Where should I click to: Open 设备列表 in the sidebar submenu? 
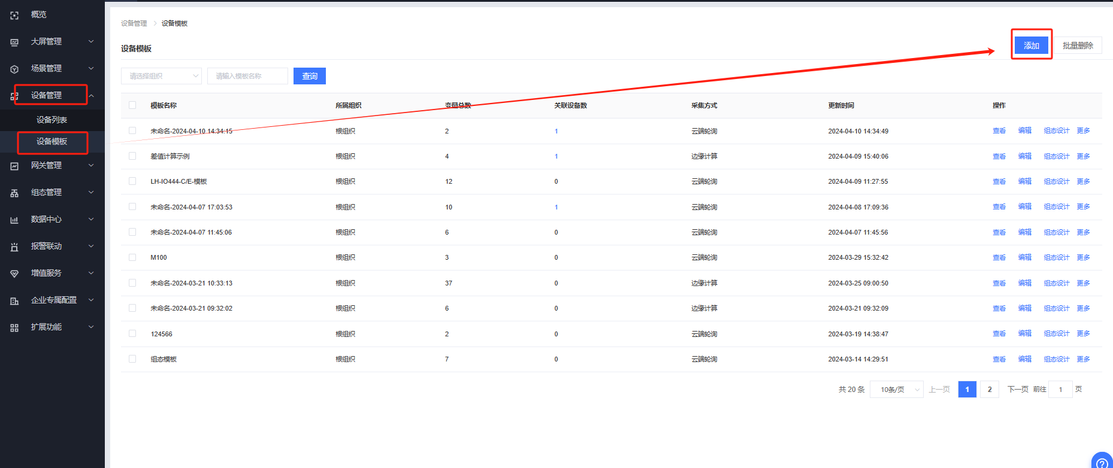click(x=52, y=120)
